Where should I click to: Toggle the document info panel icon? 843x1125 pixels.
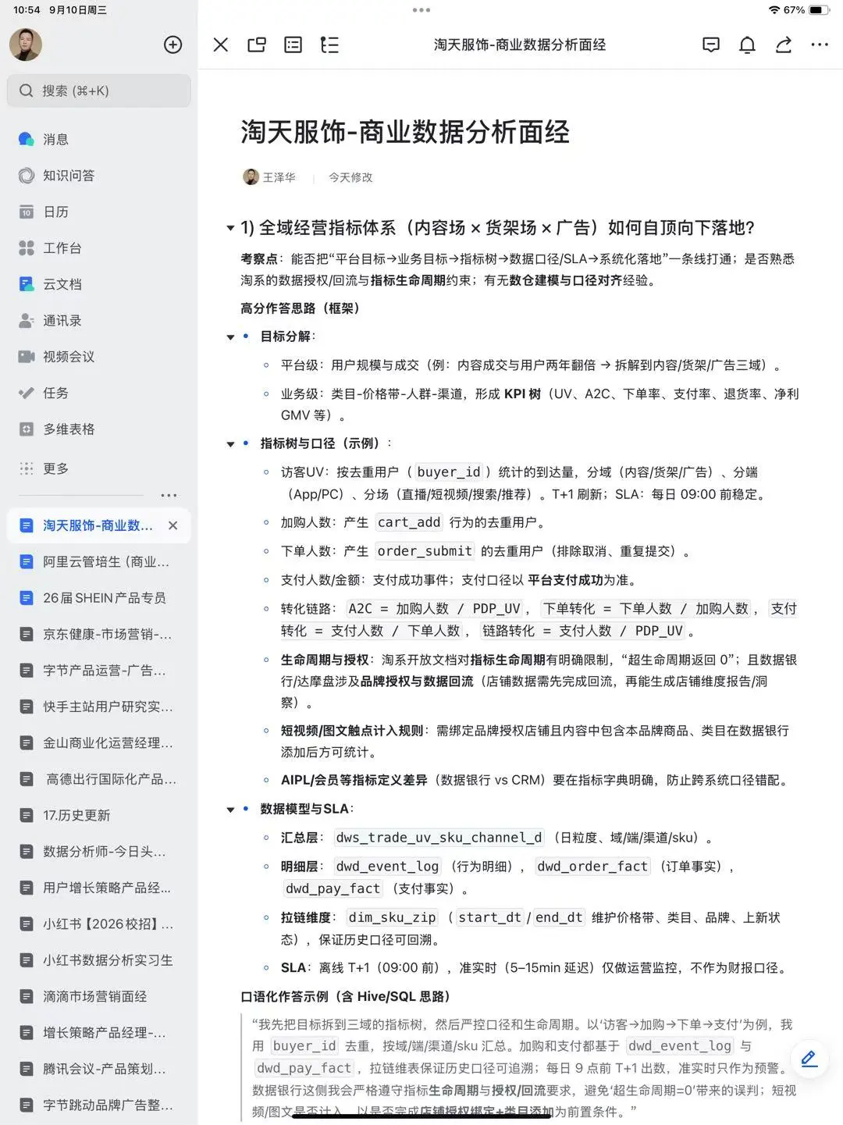(293, 45)
